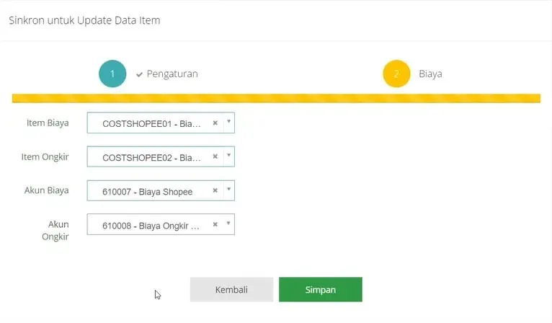Open the Item Ongkir dropdown arrow
The image size is (552, 323).
(229, 156)
